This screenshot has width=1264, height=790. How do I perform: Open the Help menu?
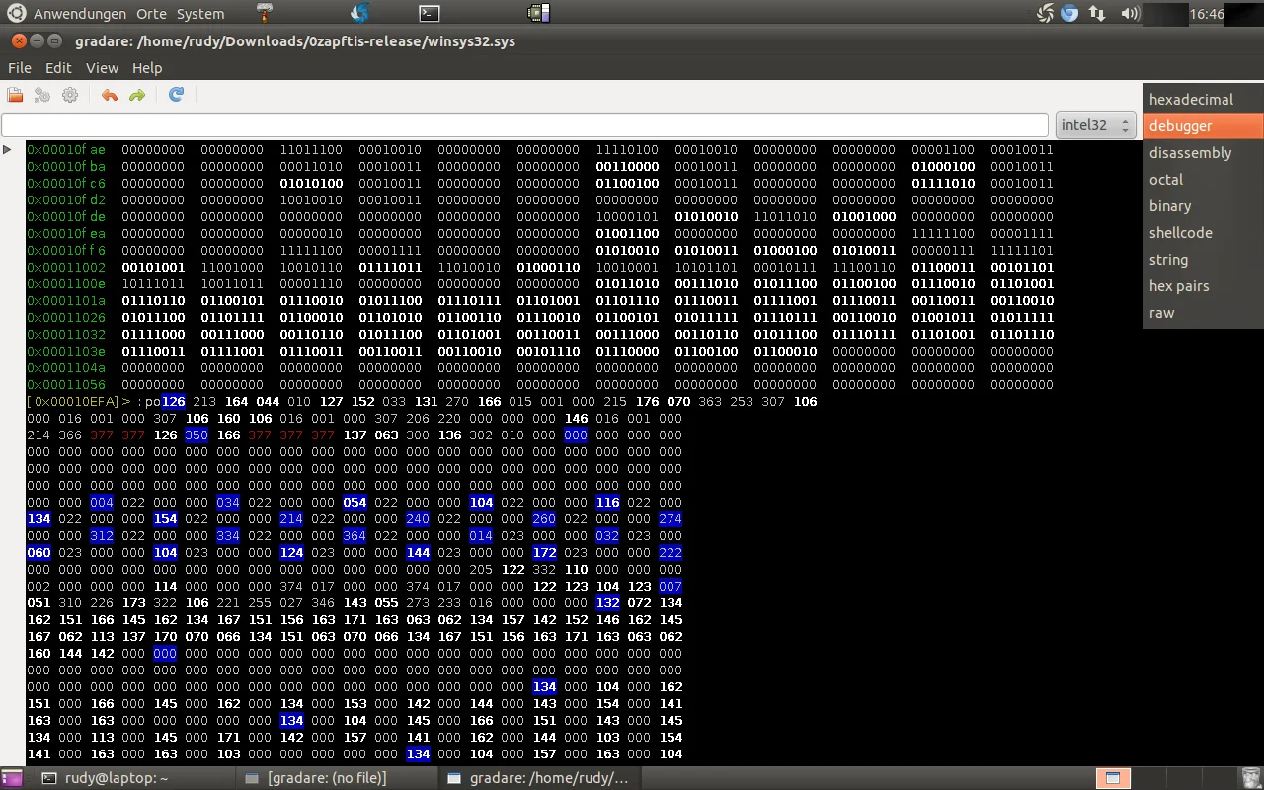coord(147,68)
